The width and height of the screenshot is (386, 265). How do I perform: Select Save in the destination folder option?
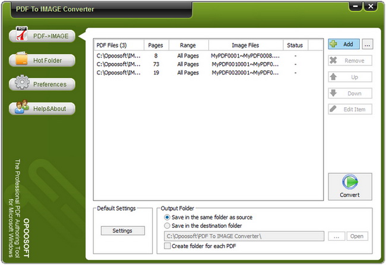tap(167, 226)
